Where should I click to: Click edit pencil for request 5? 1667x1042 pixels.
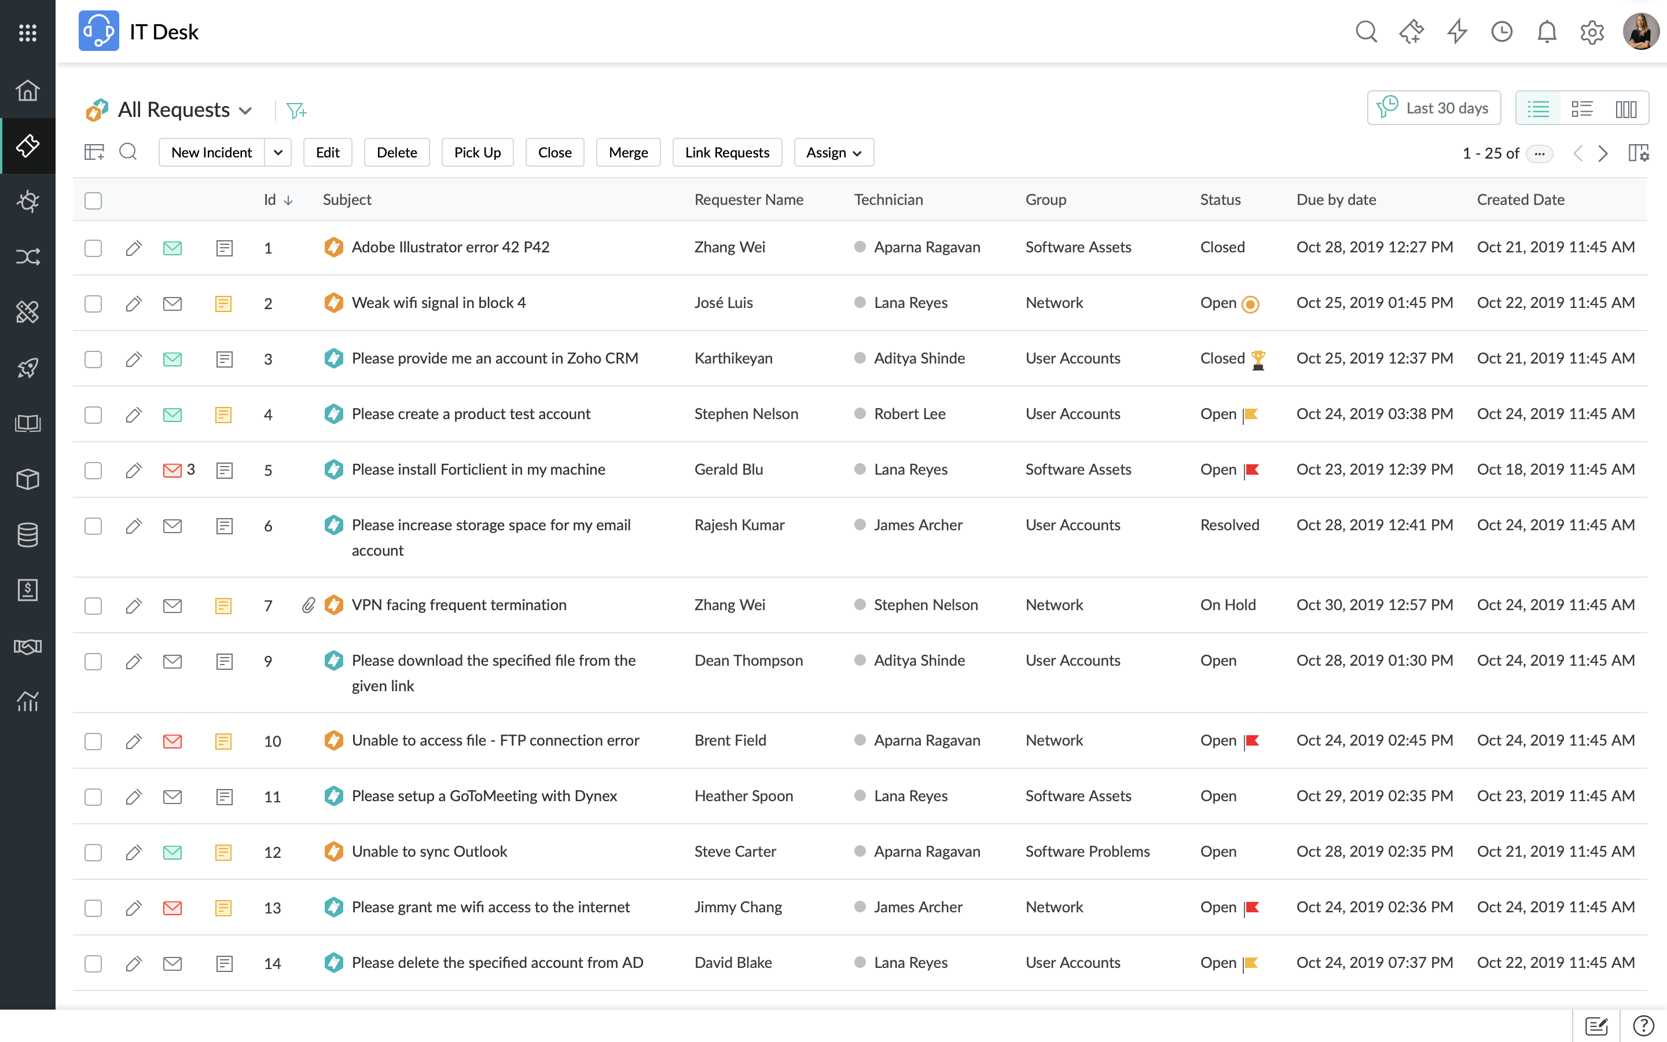click(x=134, y=470)
